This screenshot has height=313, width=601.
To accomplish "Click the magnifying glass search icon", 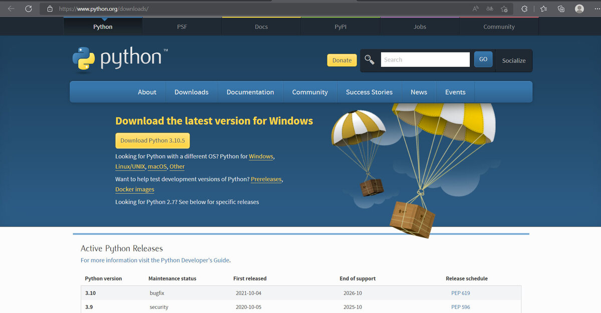I will coord(369,60).
